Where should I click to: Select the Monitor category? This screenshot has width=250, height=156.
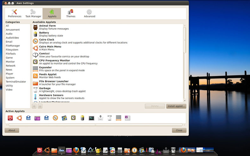coord(10,62)
